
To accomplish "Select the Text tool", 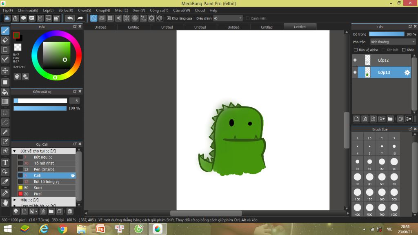I will pyautogui.click(x=5, y=162).
